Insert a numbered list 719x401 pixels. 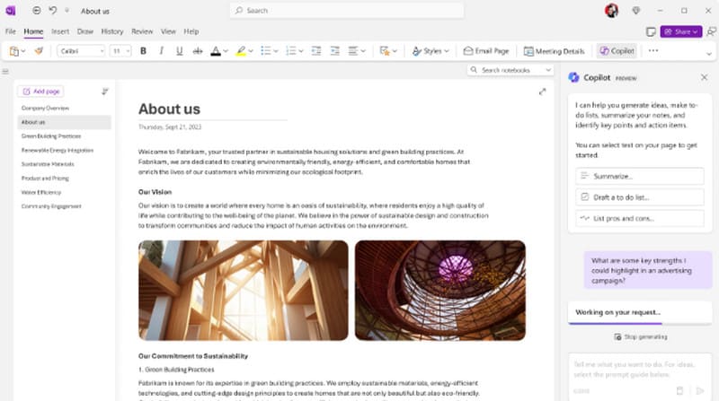coord(290,51)
